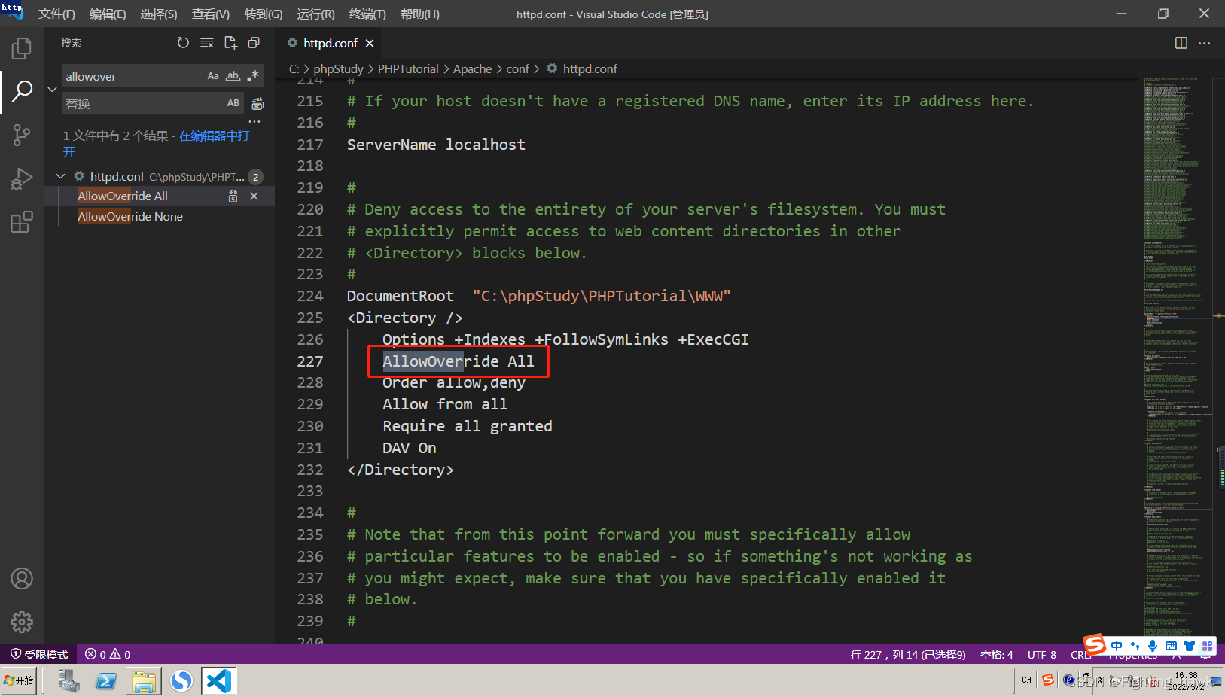Viewport: 1225px width, 697px height.
Task: Dismiss the AllowOverride All search result
Action: tap(254, 196)
